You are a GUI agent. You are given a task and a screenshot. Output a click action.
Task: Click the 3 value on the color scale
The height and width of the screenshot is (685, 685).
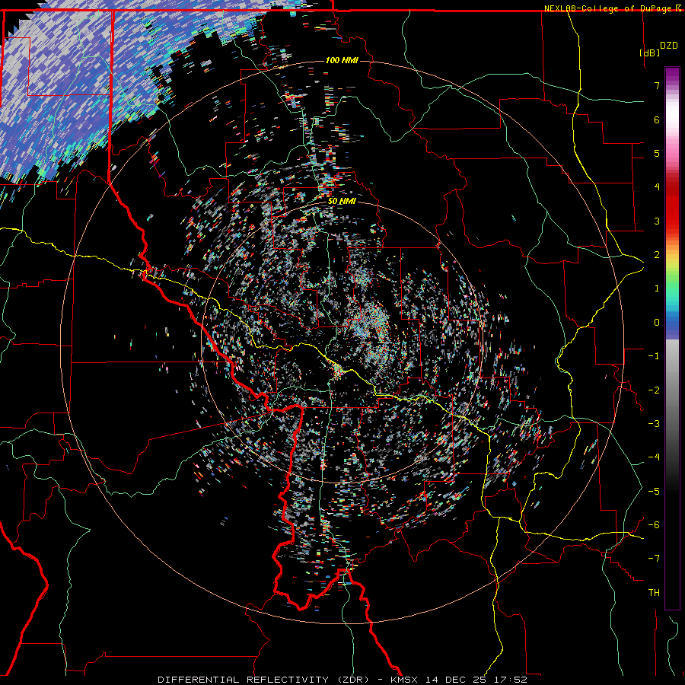coord(657,221)
